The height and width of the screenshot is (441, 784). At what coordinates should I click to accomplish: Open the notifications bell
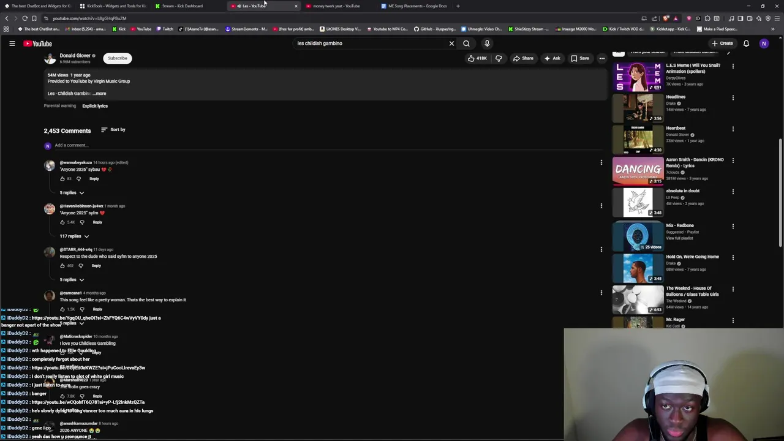pyautogui.click(x=746, y=43)
